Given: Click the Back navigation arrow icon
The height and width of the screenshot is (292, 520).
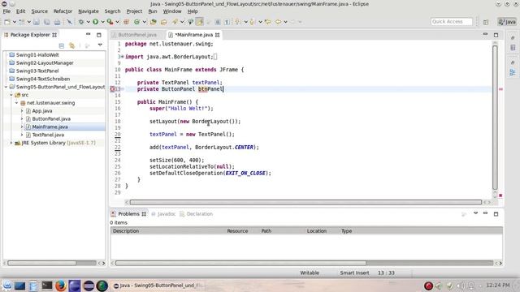Looking at the screenshot, I should click(x=278, y=22).
